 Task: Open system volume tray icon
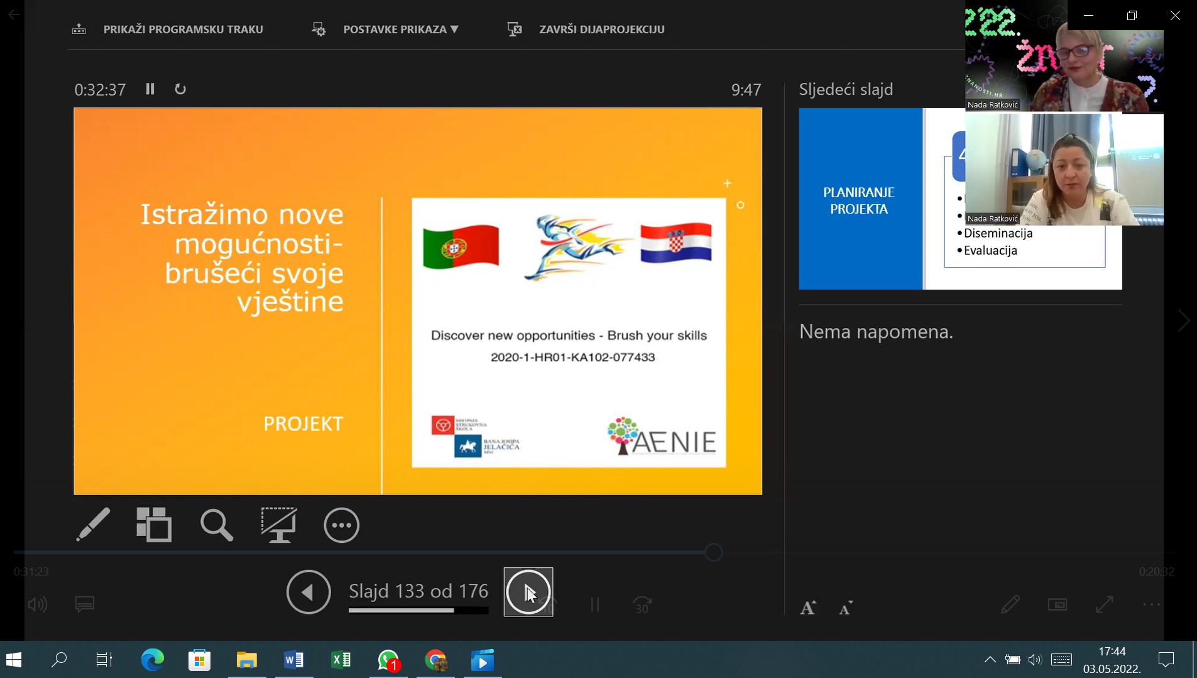pos(1035,660)
